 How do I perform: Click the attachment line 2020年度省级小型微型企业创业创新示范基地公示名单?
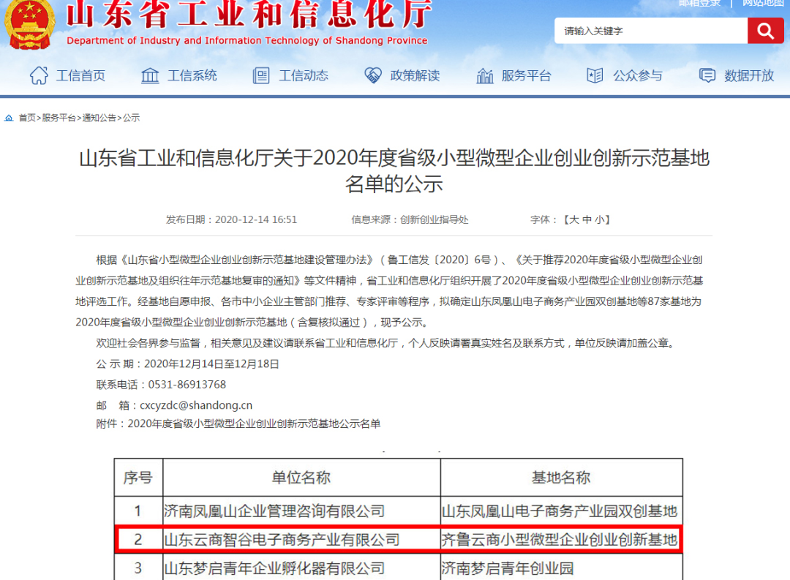pos(254,423)
